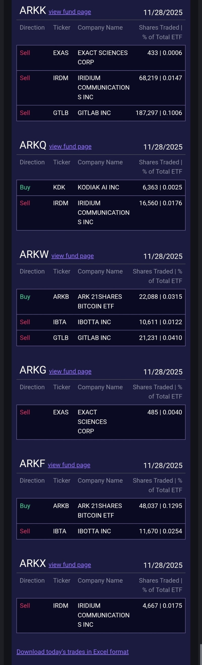
Task: Click the date label beside ARKX
Action: click(163, 565)
